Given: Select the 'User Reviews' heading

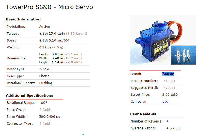Looking at the screenshot, I should (x=143, y=114).
